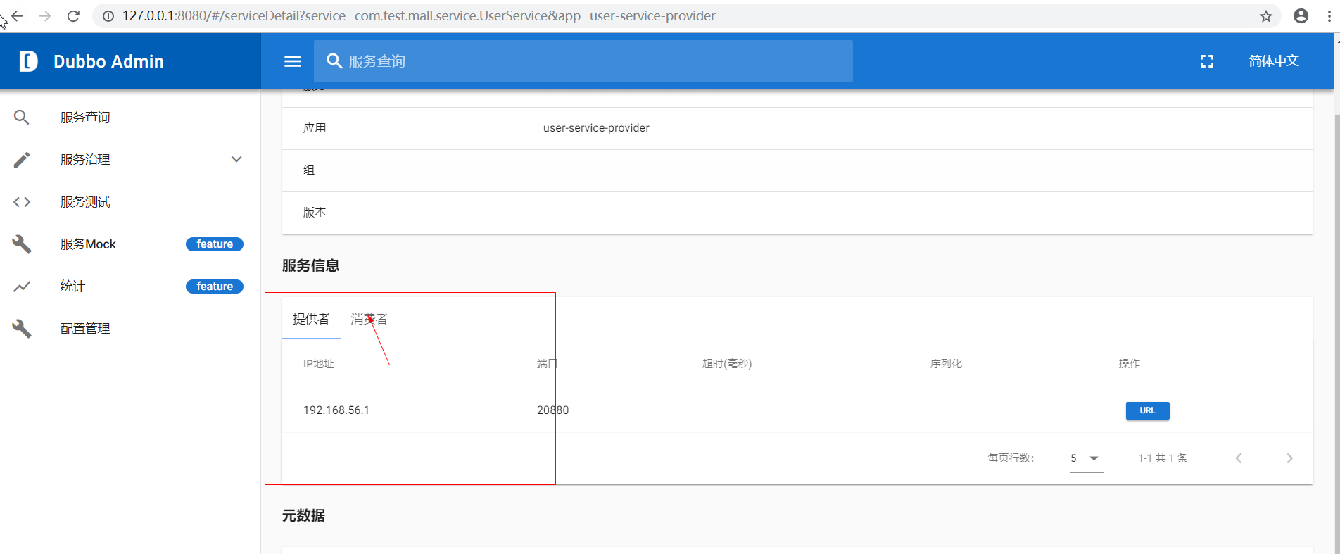
Task: Click the 配置管理 wrench icon
Action: [22, 329]
